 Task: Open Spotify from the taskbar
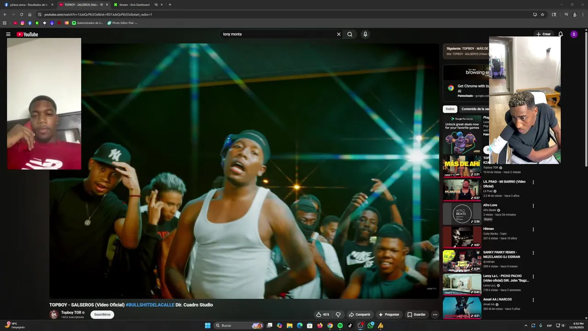tap(340, 325)
